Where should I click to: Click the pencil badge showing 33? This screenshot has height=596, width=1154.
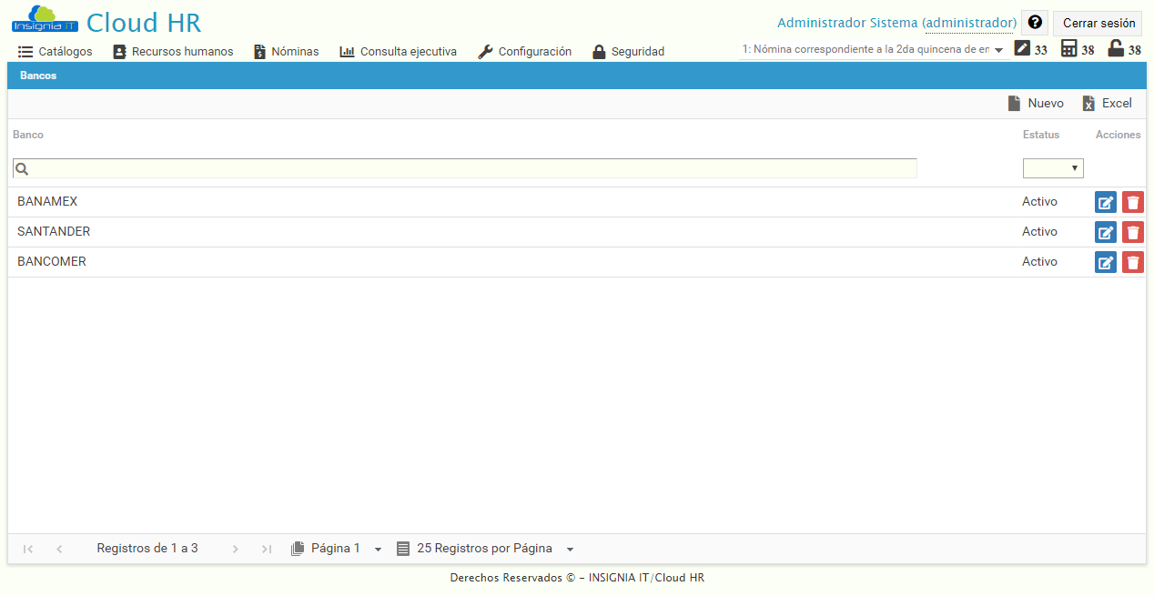pyautogui.click(x=1024, y=49)
